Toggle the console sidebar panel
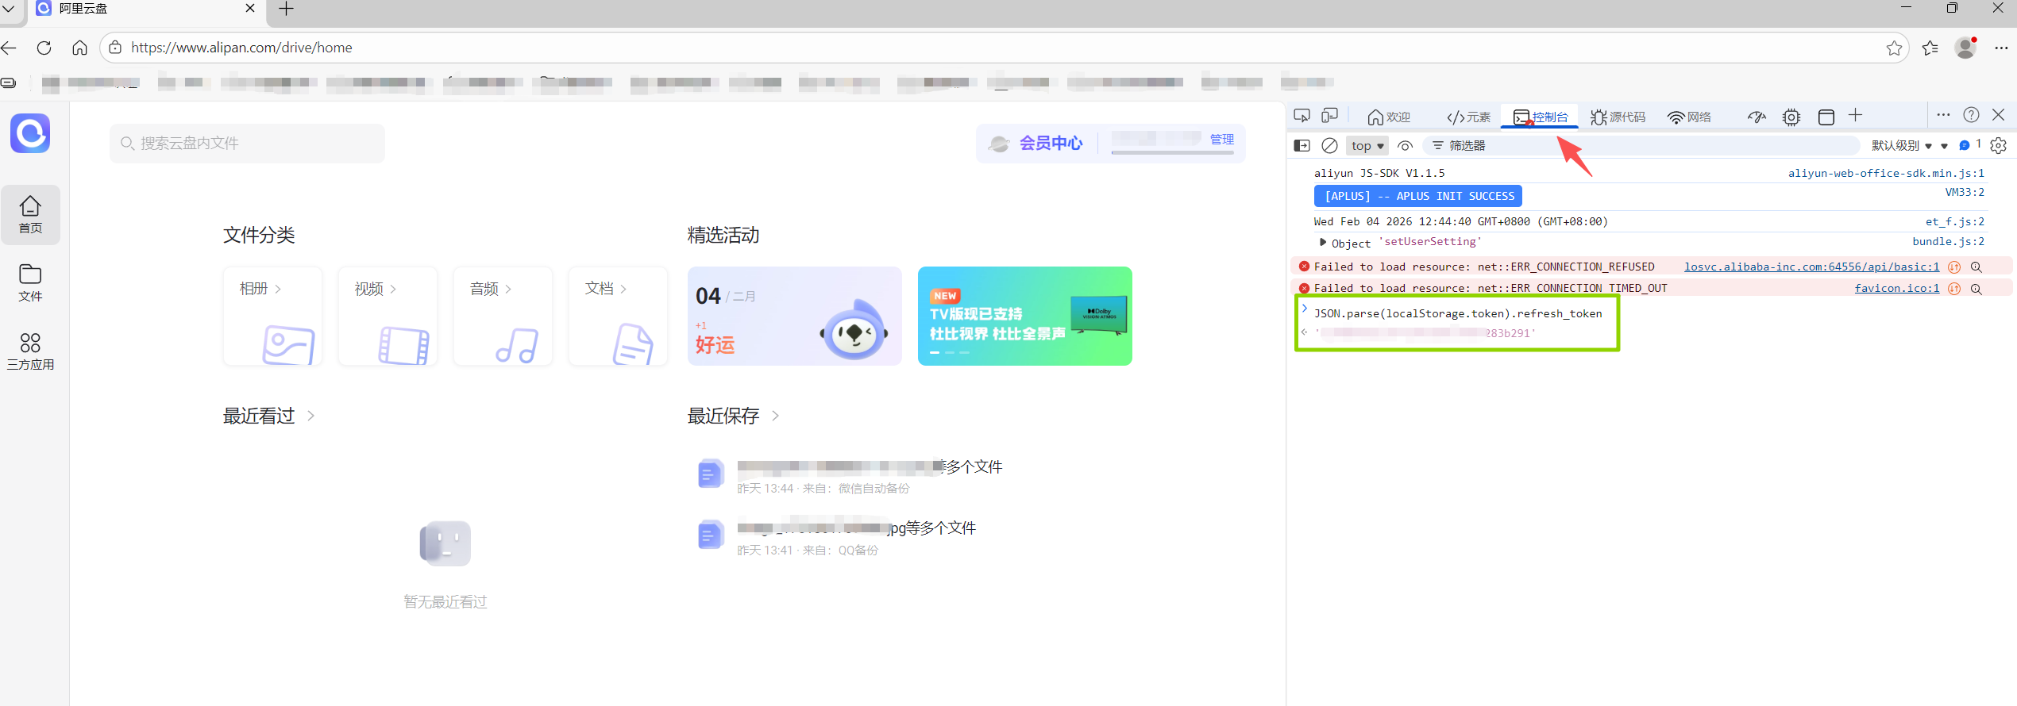The image size is (2017, 706). (1302, 145)
